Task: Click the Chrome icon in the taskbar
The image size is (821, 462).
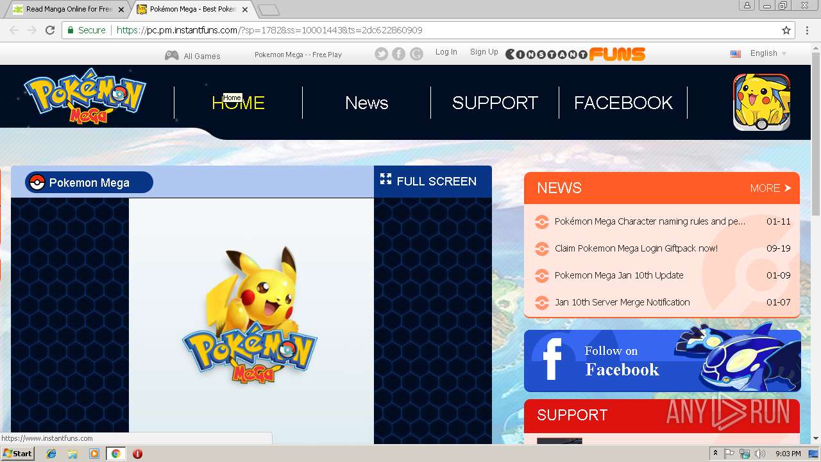Action: pyautogui.click(x=115, y=454)
